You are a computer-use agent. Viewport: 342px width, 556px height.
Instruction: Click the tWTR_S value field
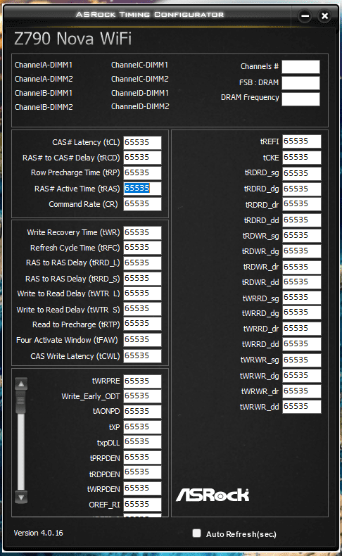142,309
